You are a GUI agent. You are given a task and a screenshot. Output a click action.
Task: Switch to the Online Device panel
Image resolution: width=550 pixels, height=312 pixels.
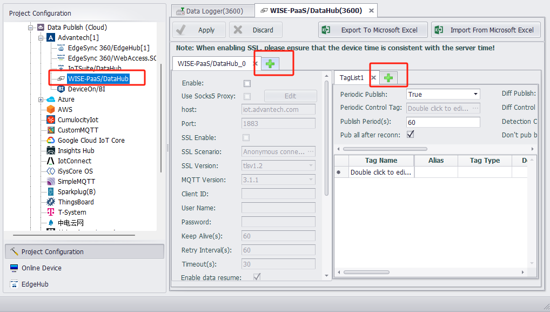(x=41, y=268)
